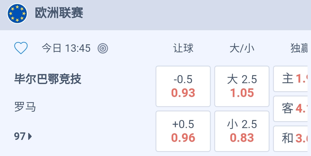
Task: Pick Under 2.5 (小) at 0.83
Action: [x=242, y=131]
